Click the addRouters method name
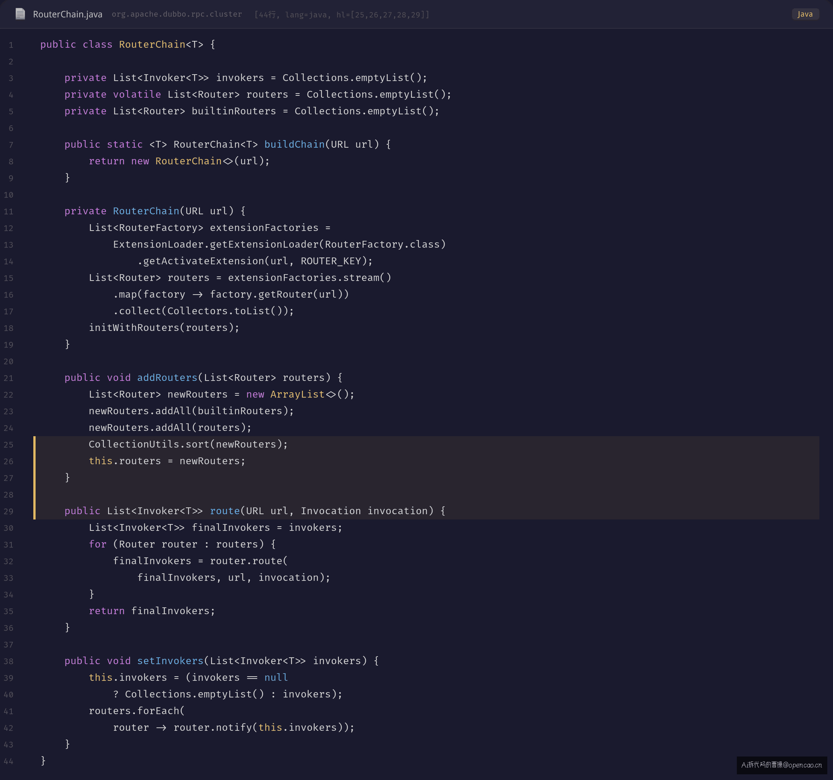This screenshot has width=833, height=780. tap(167, 378)
